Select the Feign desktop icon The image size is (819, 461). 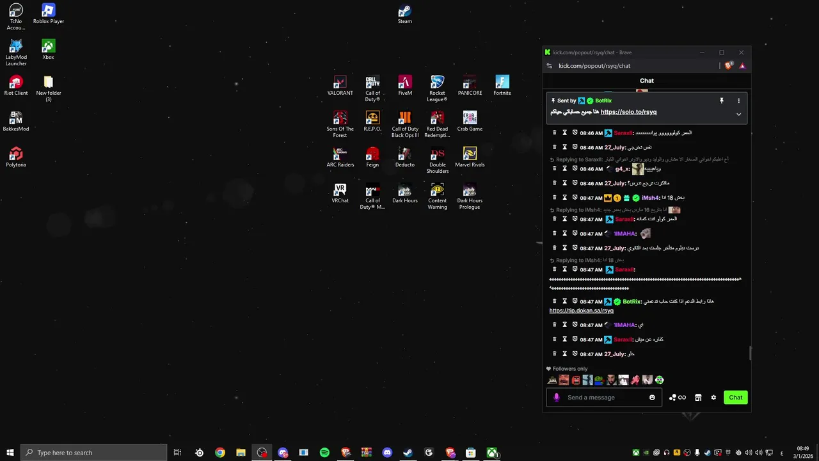(372, 158)
